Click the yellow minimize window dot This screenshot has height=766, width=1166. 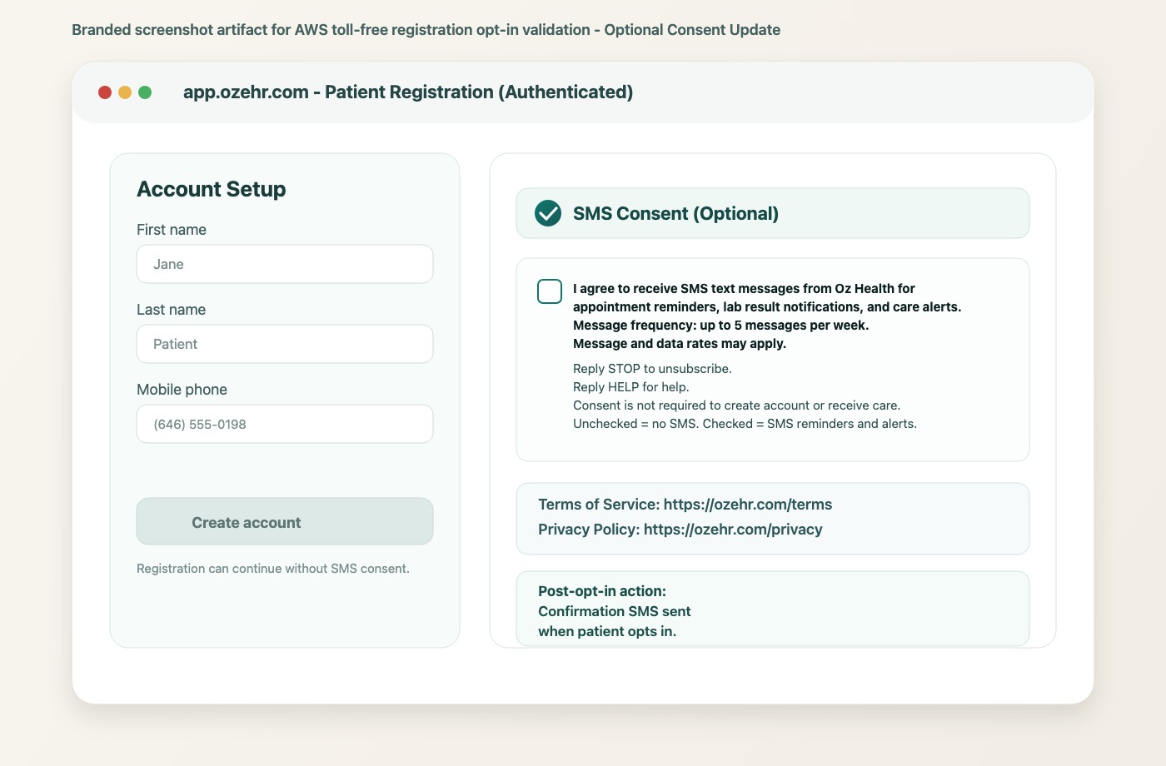125,92
